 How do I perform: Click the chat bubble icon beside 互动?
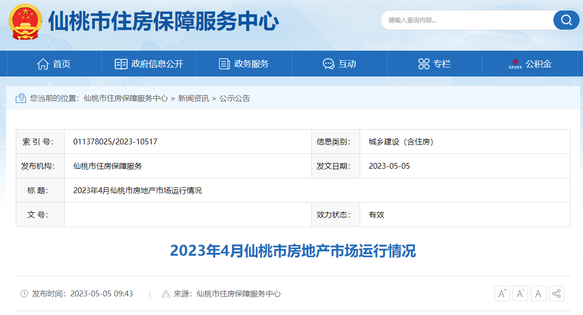click(328, 63)
